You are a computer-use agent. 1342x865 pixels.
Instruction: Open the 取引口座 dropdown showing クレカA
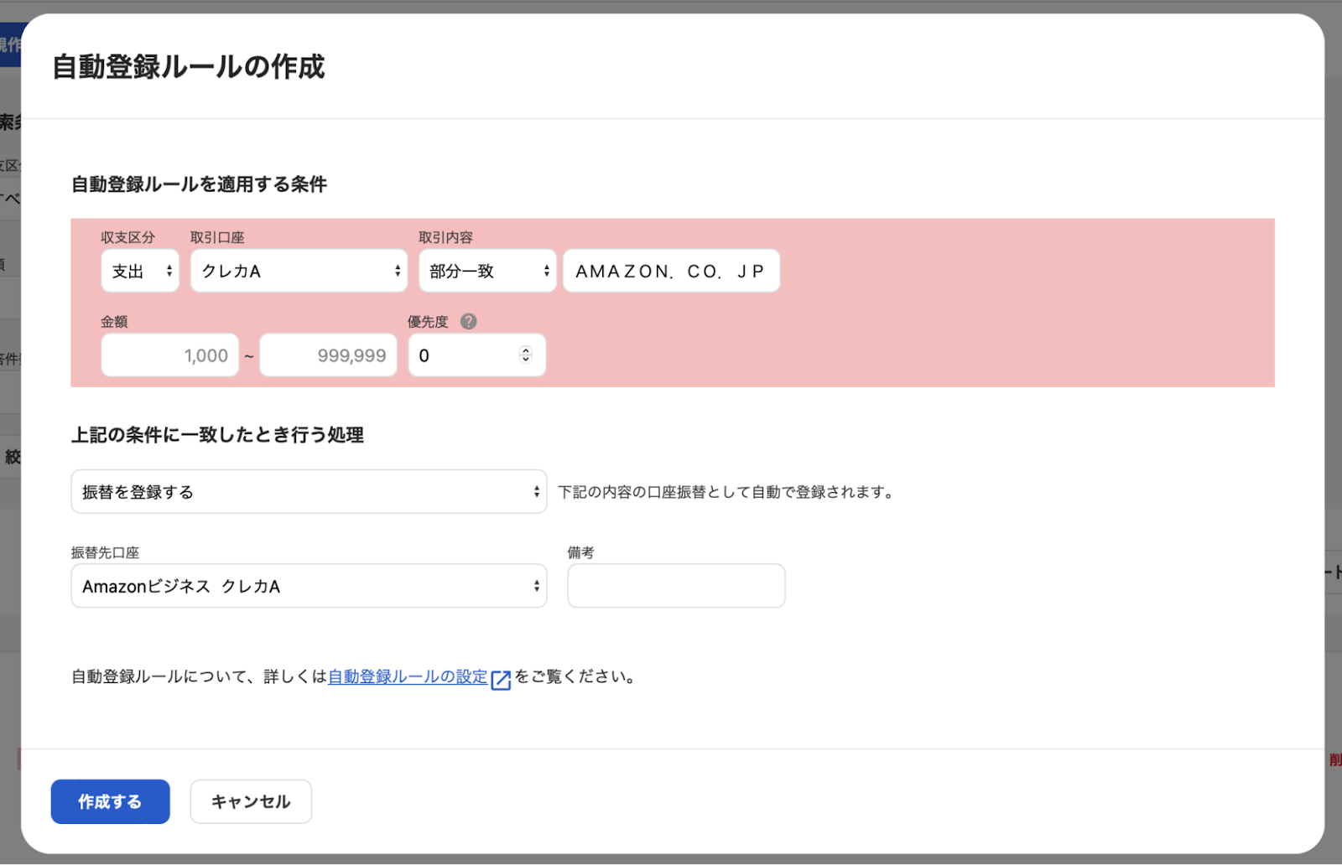click(x=299, y=270)
